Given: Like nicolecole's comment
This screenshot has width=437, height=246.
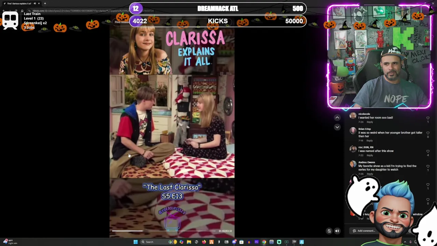Looking at the screenshot, I should (x=428, y=118).
